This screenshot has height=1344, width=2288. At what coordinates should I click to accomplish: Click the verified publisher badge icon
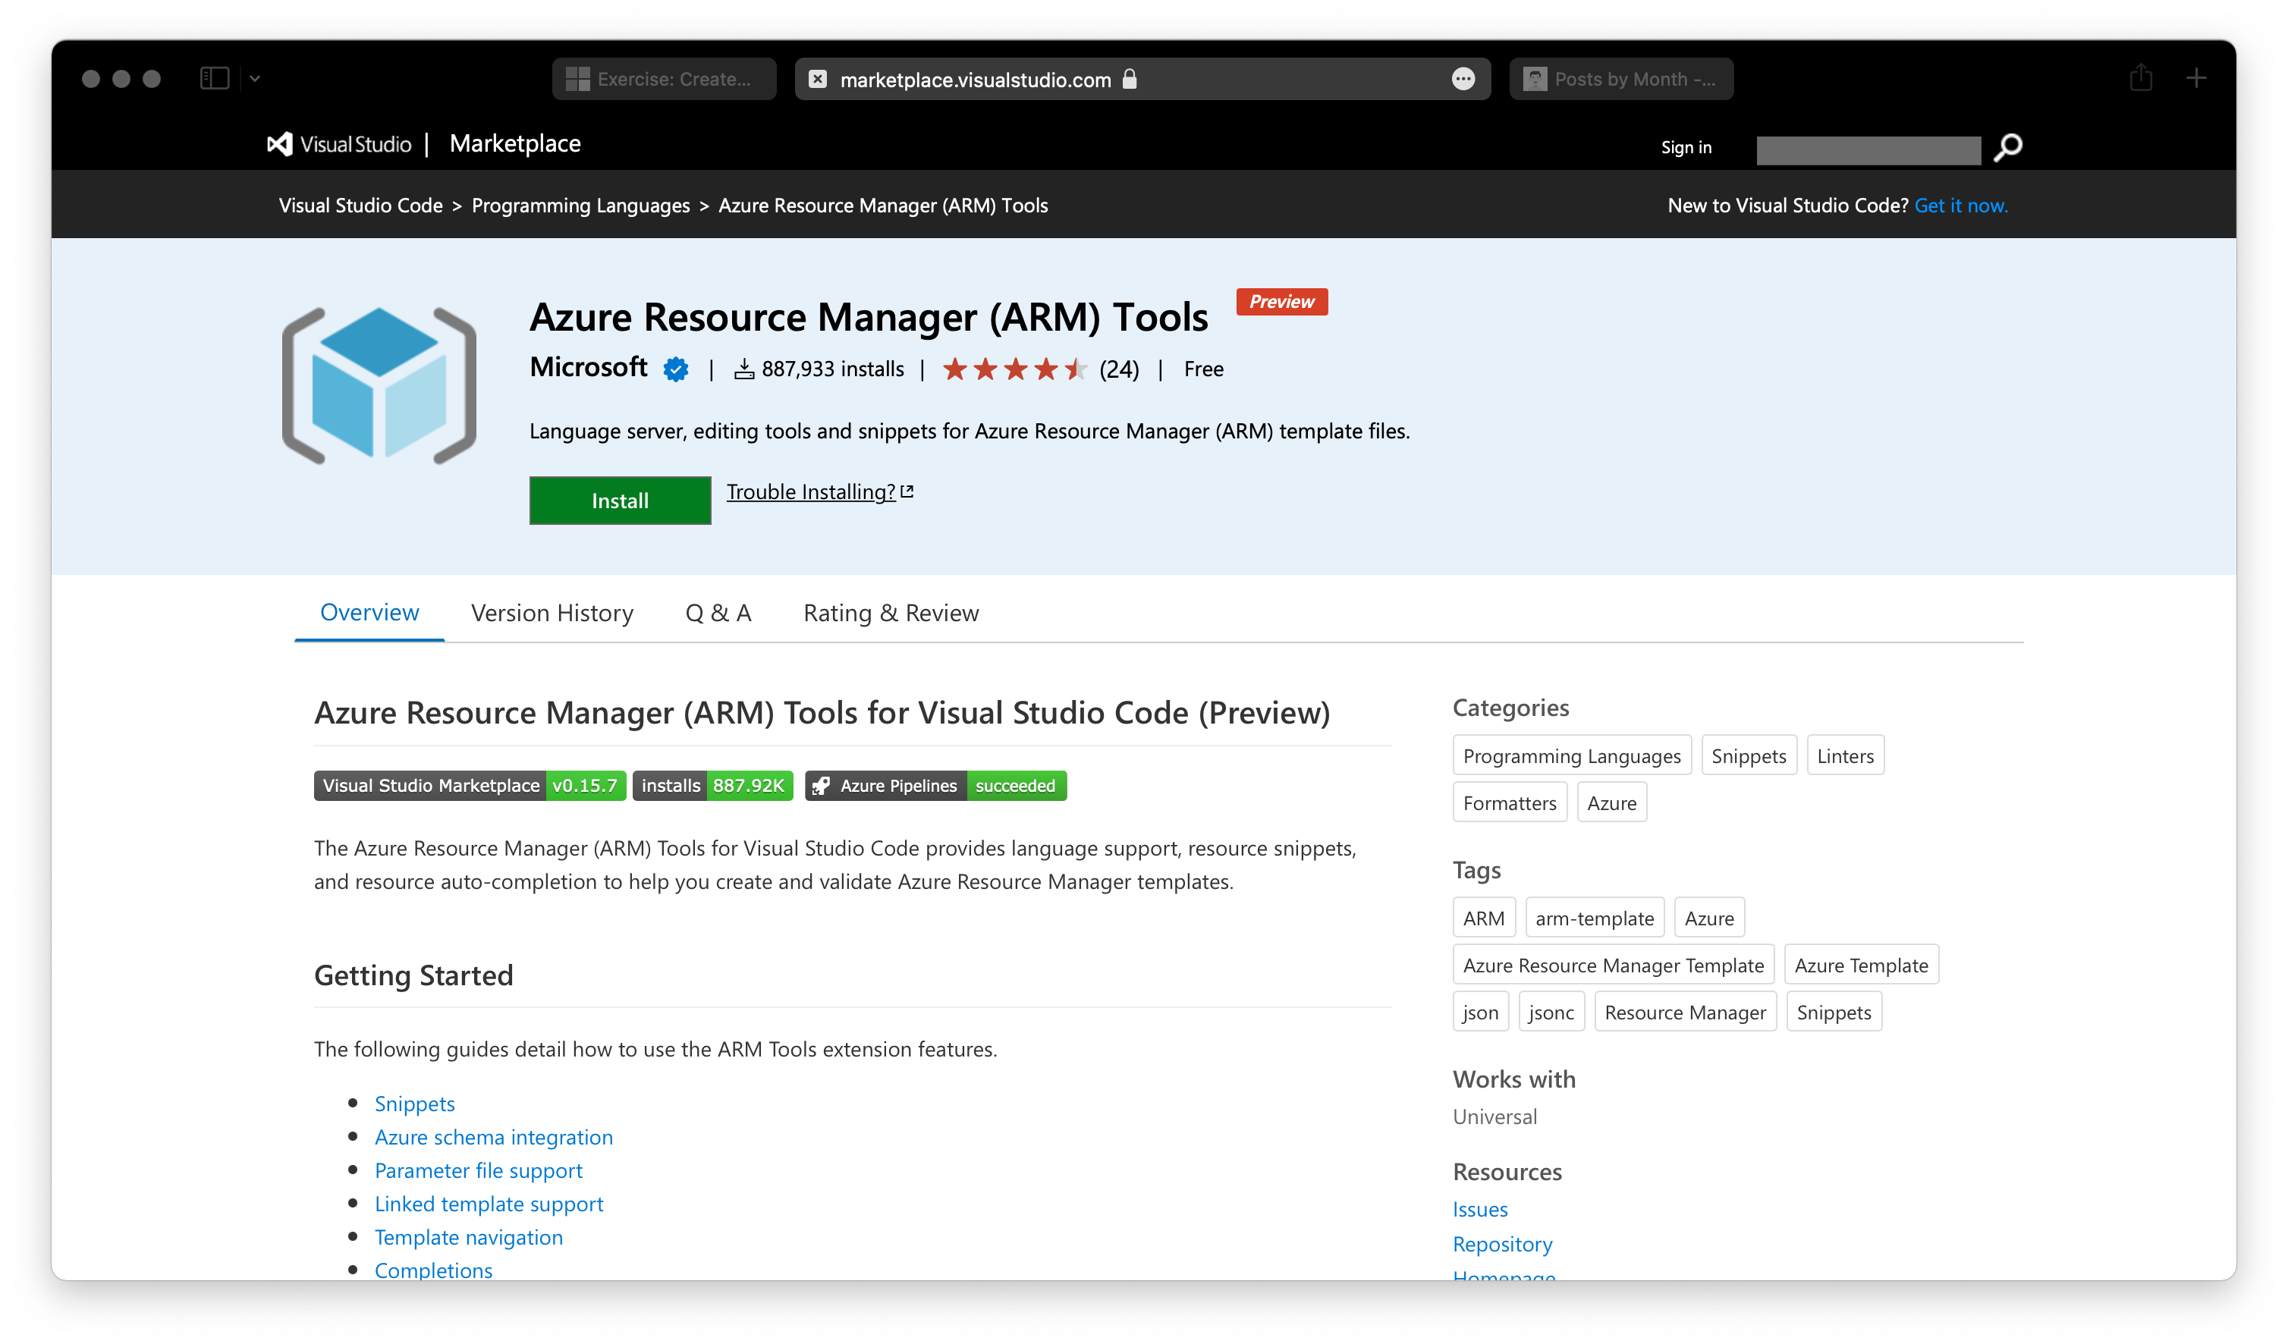pyautogui.click(x=675, y=369)
